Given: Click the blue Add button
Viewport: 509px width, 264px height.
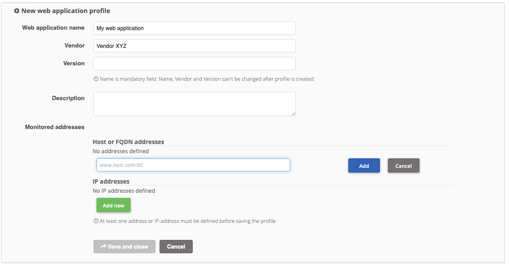Looking at the screenshot, I should [x=364, y=166].
